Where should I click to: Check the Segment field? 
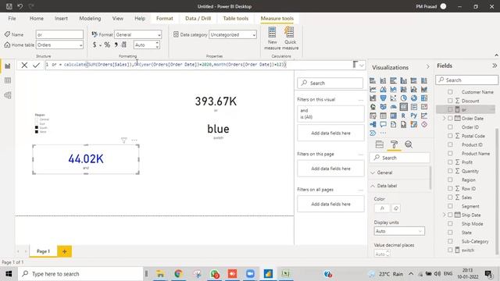pos(450,206)
